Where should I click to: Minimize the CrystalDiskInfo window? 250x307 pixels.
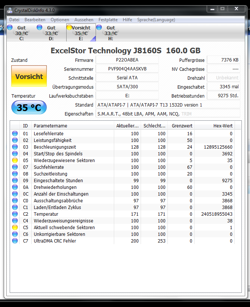pyautogui.click(x=212, y=9)
